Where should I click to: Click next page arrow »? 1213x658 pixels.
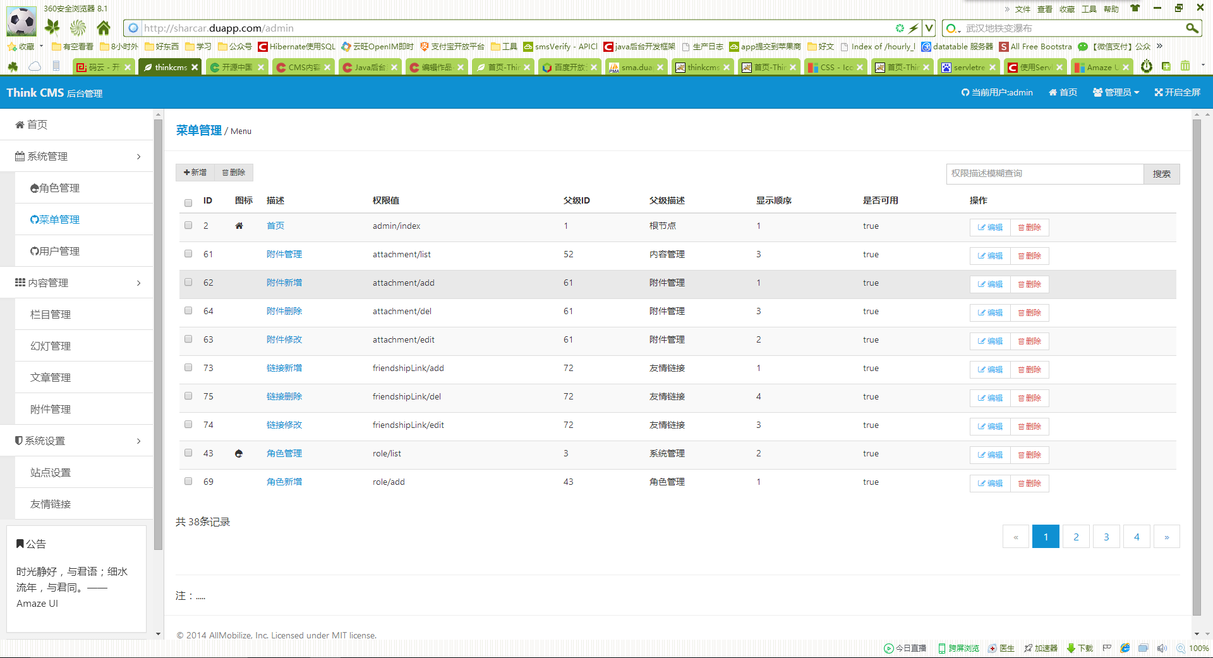click(x=1167, y=537)
